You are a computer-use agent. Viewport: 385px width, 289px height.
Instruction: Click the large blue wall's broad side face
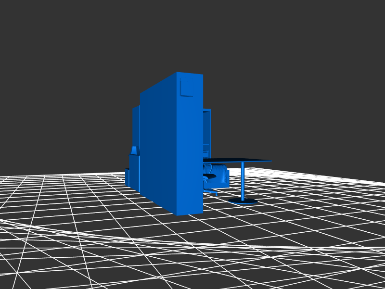159,144
